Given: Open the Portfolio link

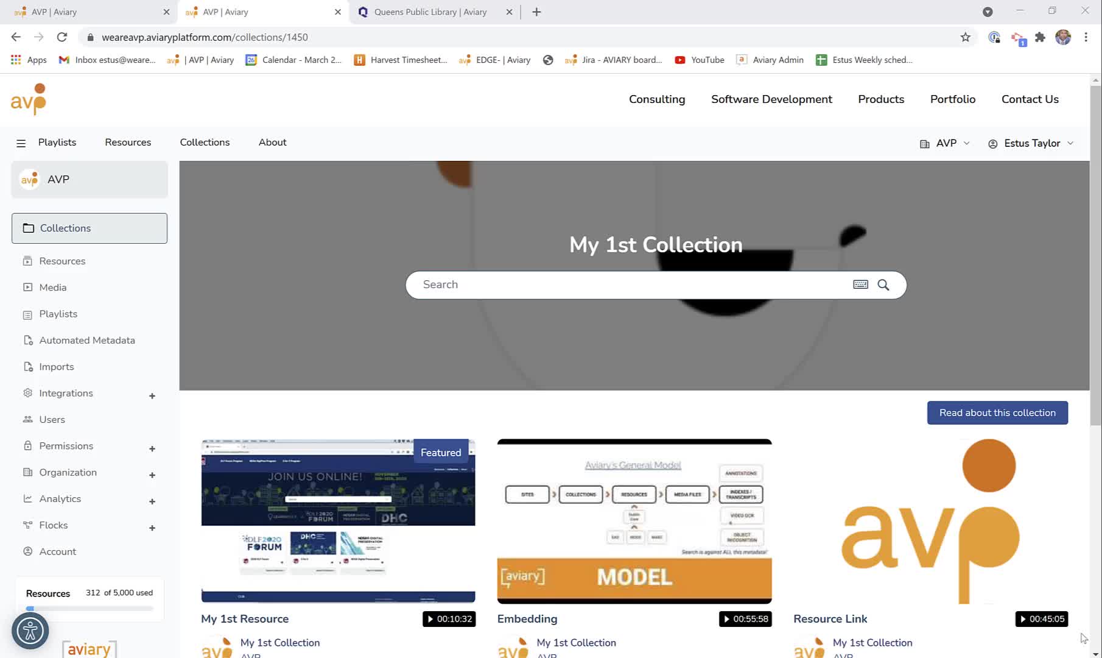Looking at the screenshot, I should [x=952, y=99].
